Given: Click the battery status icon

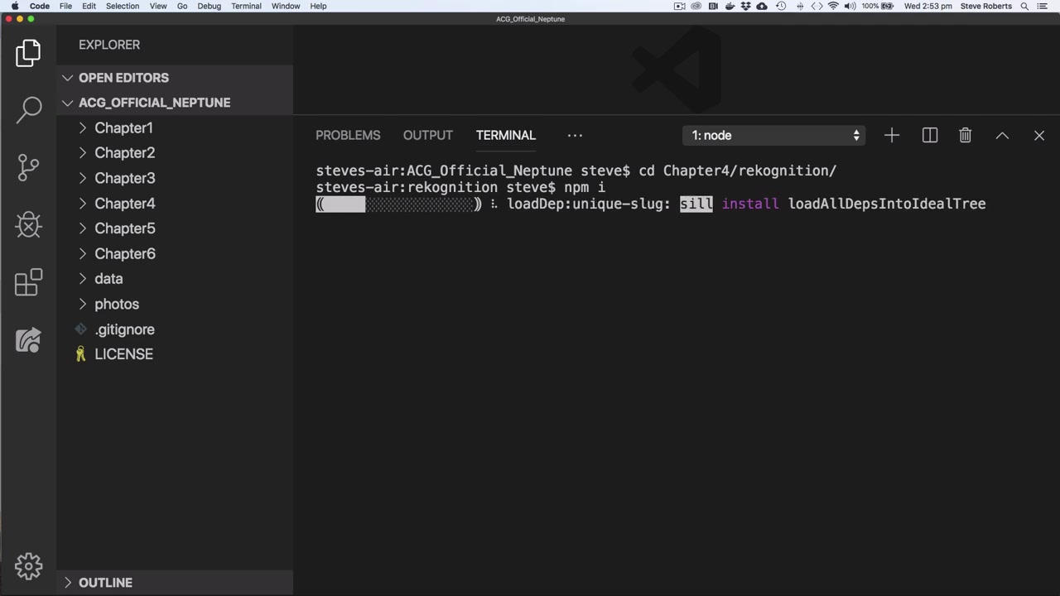Looking at the screenshot, I should (888, 6).
